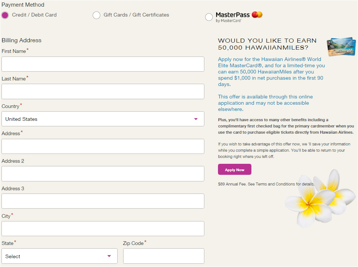The image size is (358, 267).
Task: Click the 'If you wish to take advantage' paragraph
Action: tap(284, 150)
